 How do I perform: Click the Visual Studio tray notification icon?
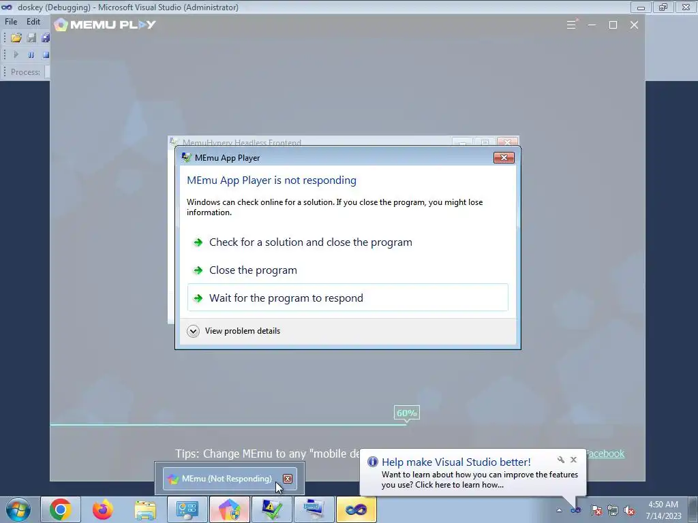pos(575,510)
